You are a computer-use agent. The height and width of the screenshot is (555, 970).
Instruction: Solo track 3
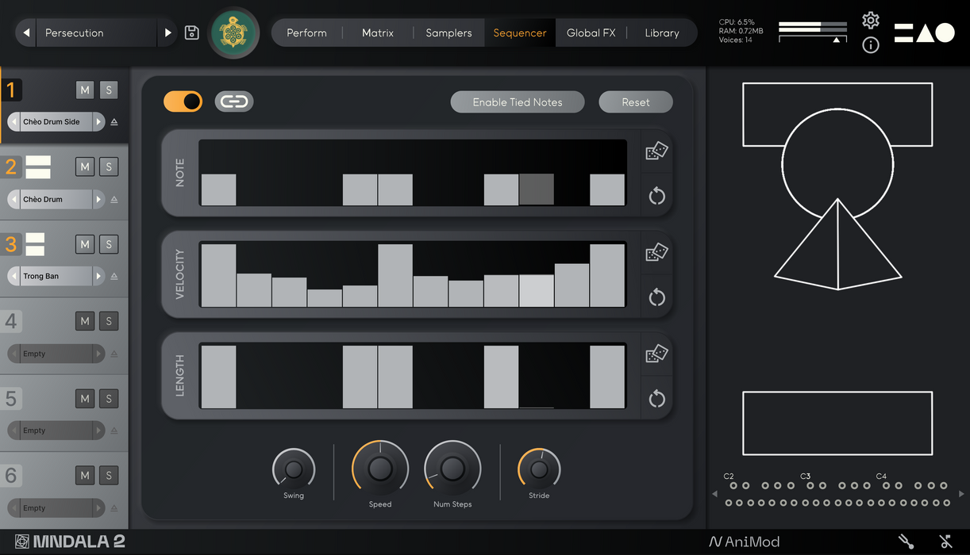pyautogui.click(x=109, y=244)
